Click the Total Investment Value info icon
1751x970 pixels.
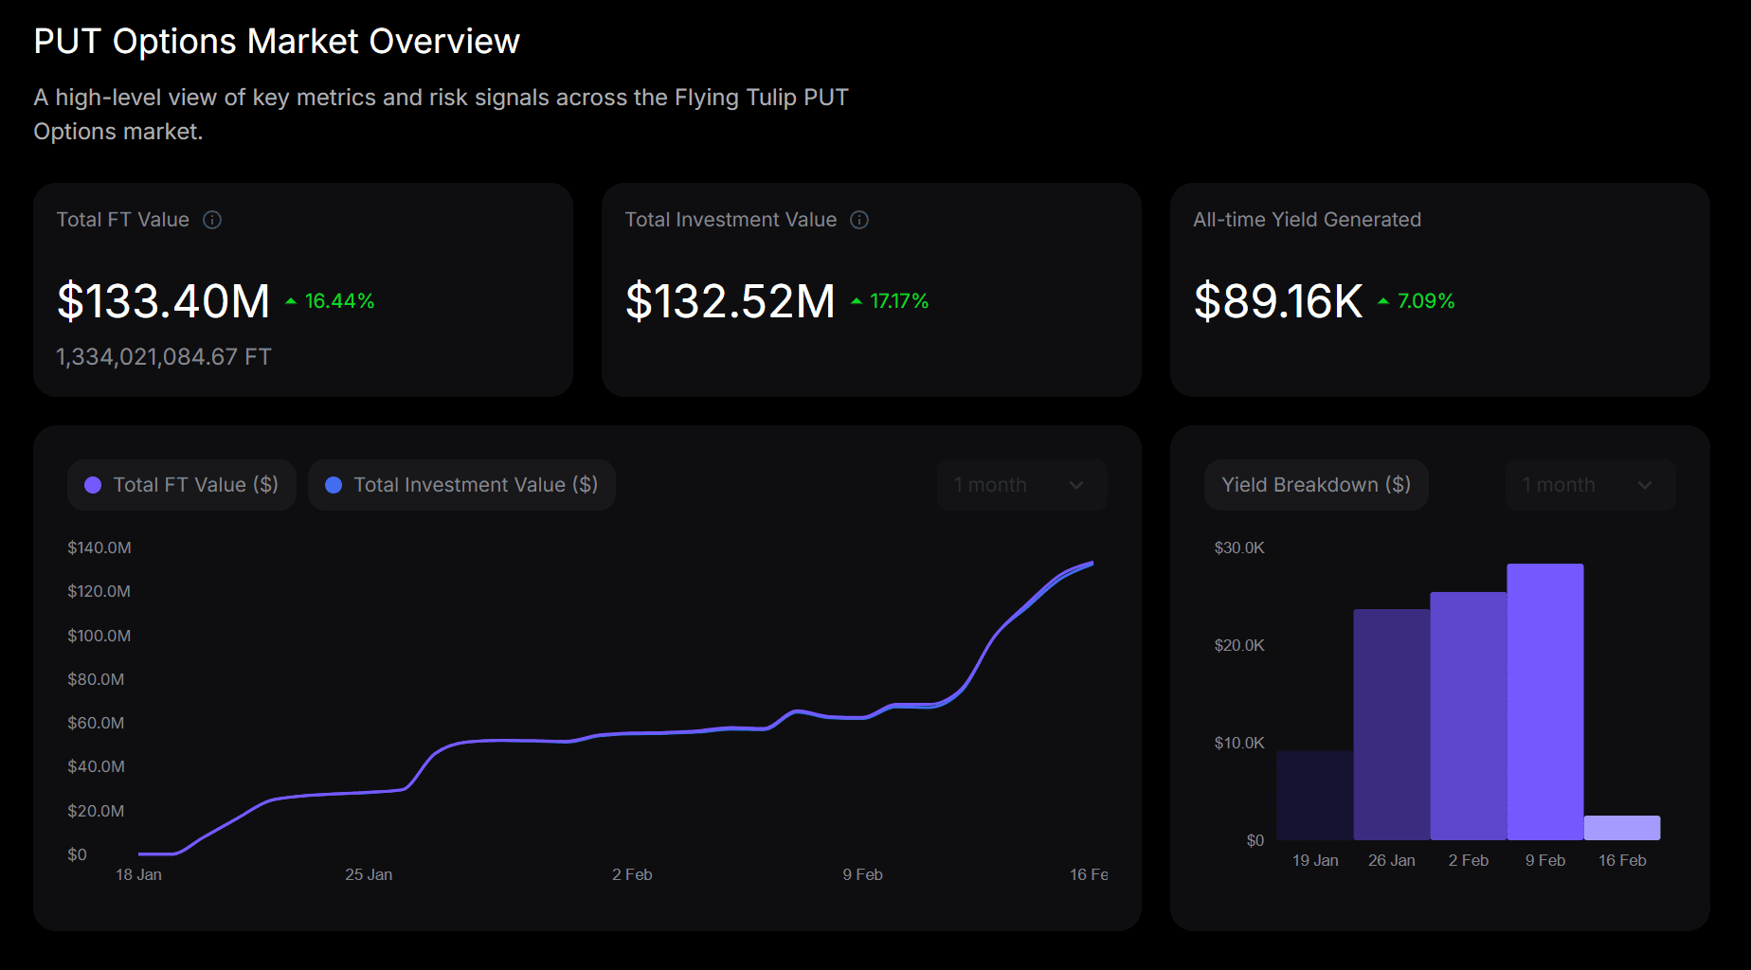coord(859,220)
